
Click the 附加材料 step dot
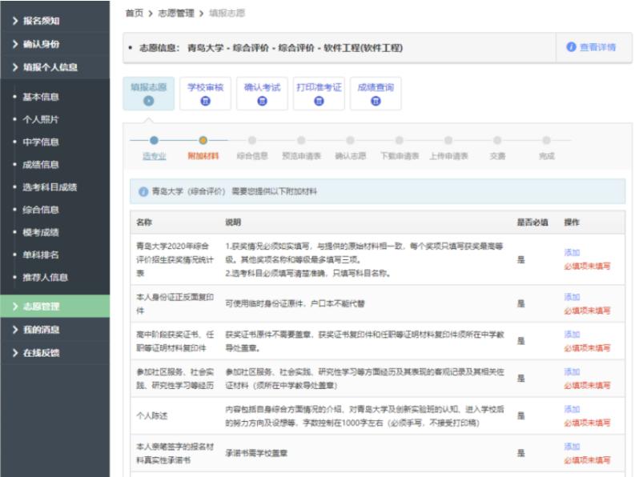pyautogui.click(x=203, y=141)
